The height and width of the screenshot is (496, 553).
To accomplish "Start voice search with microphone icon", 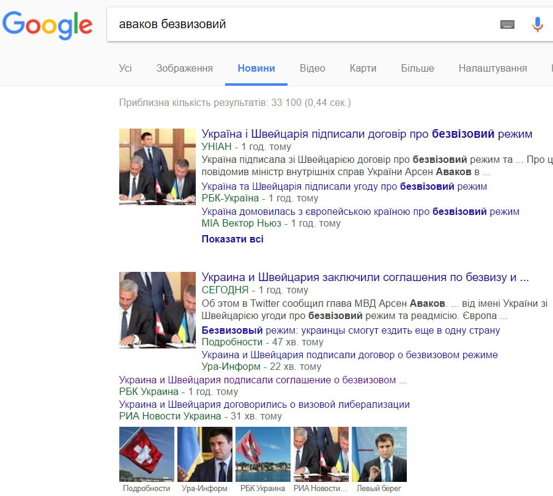I will click(537, 24).
